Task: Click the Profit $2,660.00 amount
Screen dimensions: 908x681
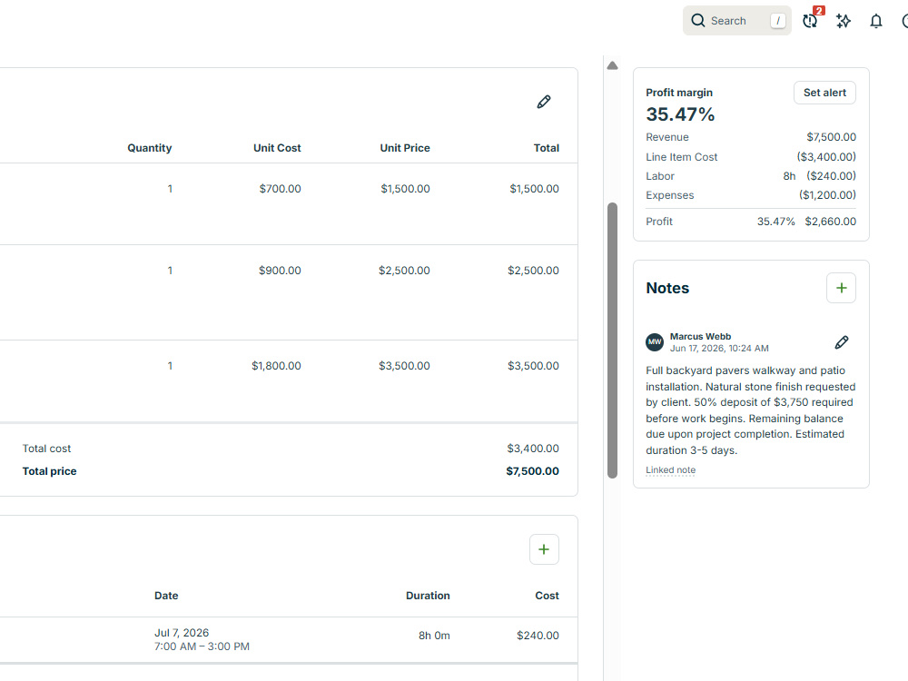Action: (831, 222)
